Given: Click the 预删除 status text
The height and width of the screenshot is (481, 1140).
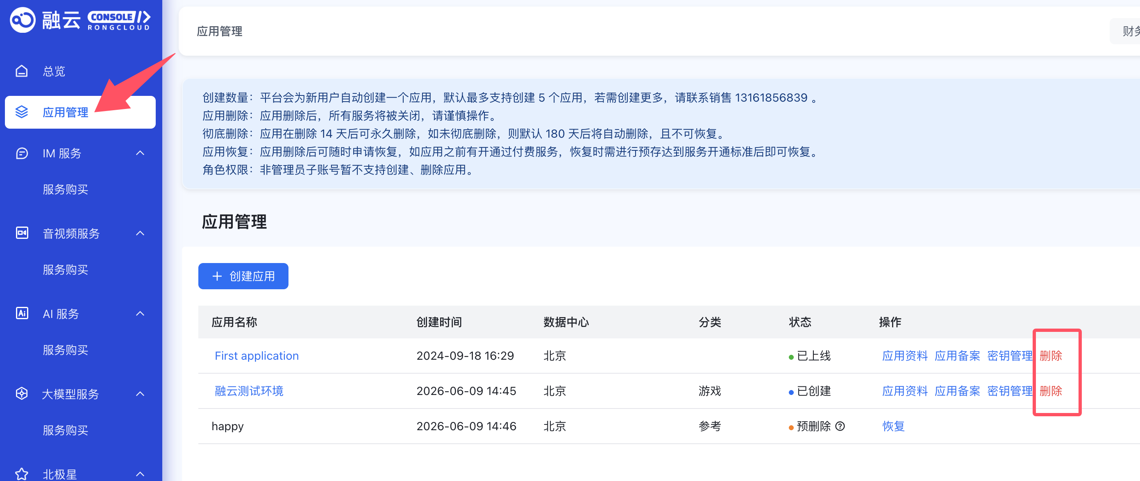Looking at the screenshot, I should [813, 426].
